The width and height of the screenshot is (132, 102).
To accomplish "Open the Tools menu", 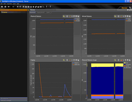I will click(x=14, y=4).
